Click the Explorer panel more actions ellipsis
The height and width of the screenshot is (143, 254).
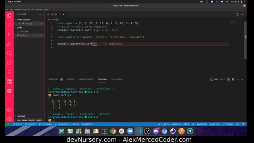pos(40,14)
